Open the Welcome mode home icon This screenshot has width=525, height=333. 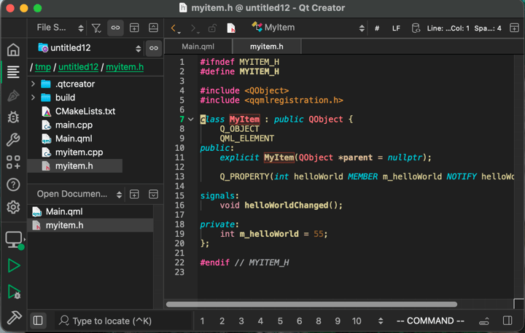pos(13,50)
